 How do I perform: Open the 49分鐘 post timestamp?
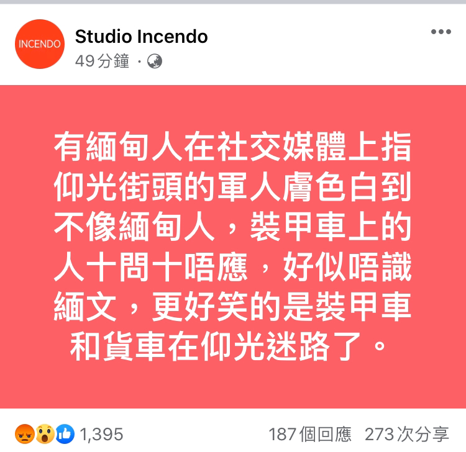point(102,61)
